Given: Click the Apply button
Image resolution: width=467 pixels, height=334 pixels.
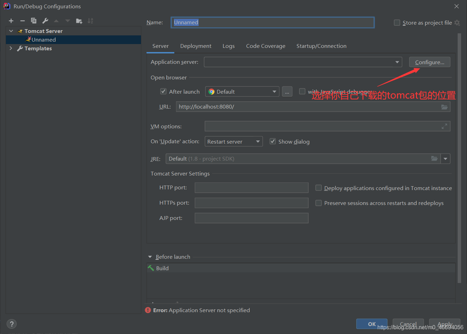Looking at the screenshot, I should 445,324.
